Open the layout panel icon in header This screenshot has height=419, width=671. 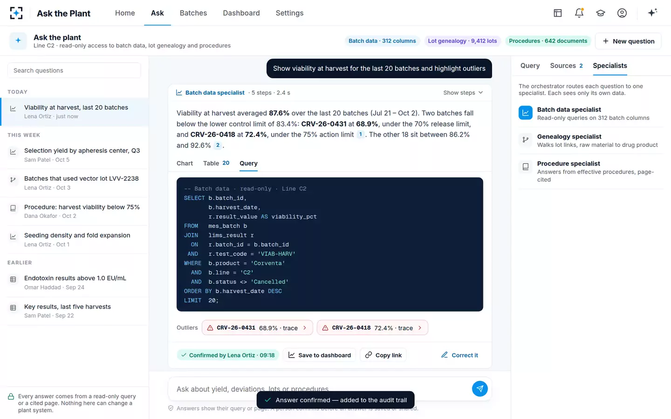tap(558, 13)
